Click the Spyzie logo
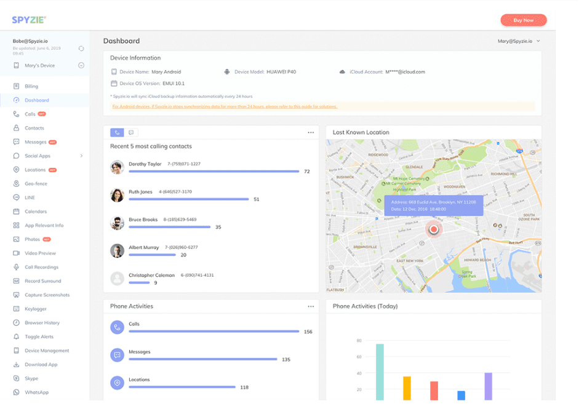Viewport: 579px width, 412px height. tap(29, 20)
